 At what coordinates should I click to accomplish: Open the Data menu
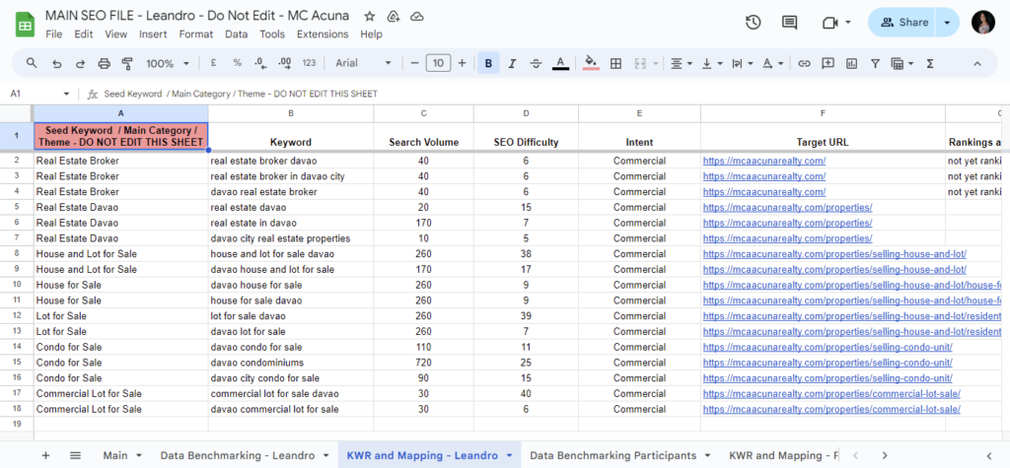point(237,34)
